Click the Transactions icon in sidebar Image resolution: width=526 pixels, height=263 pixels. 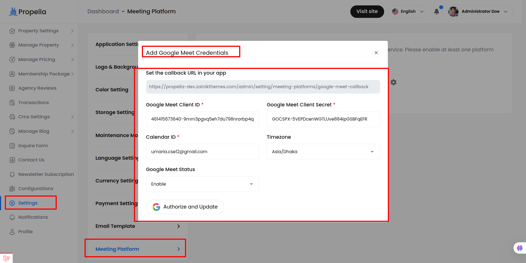[12, 102]
